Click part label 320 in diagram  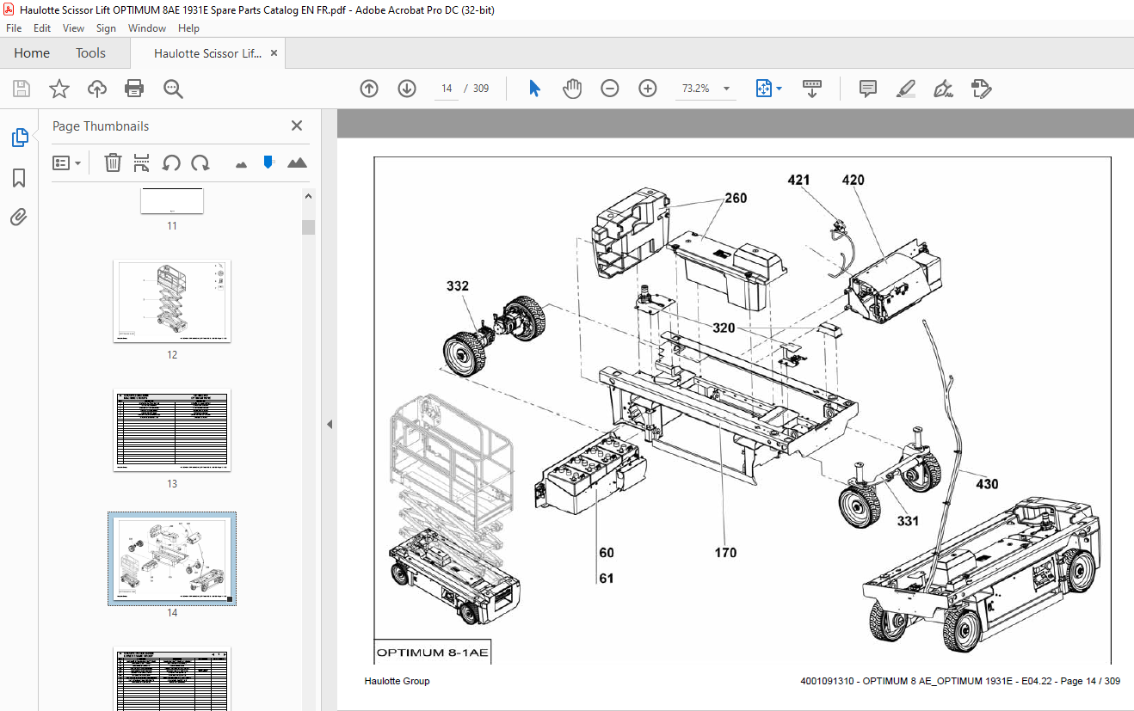(724, 328)
